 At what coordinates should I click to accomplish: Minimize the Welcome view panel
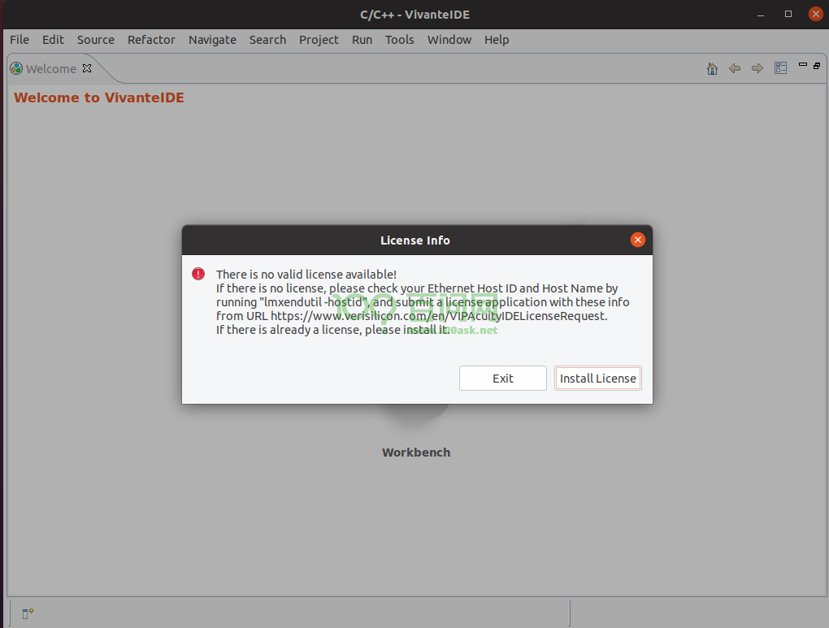point(802,65)
